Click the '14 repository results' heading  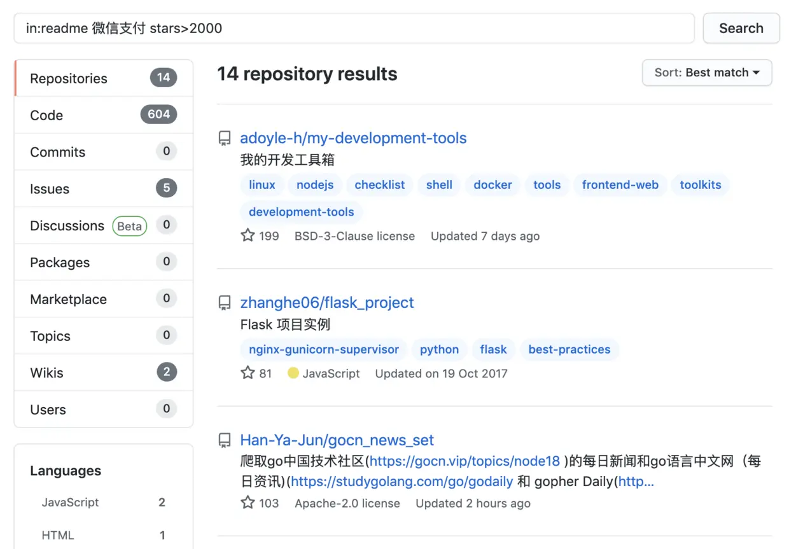tap(307, 74)
